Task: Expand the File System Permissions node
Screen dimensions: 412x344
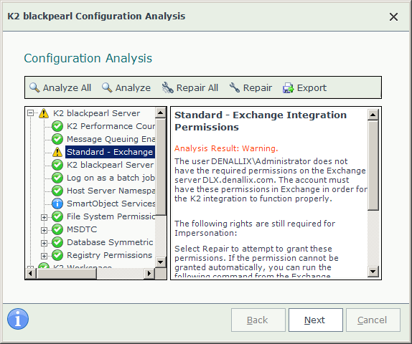Action: click(44, 217)
